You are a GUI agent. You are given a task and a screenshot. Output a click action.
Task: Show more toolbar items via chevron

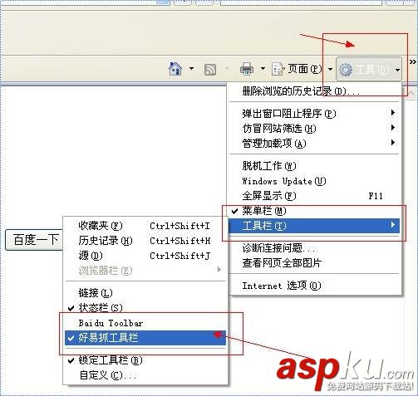[413, 61]
